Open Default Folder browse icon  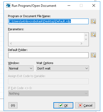93,55
